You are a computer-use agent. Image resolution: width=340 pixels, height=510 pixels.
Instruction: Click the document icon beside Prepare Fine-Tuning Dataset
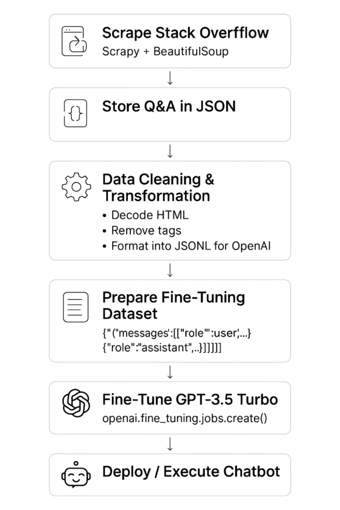pos(76,307)
